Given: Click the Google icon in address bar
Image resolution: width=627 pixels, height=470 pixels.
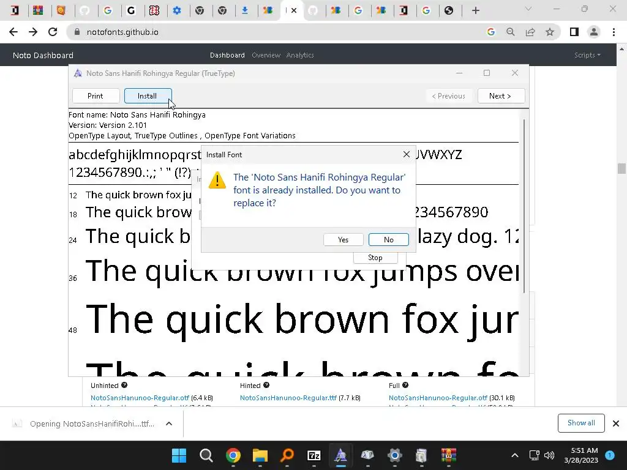Looking at the screenshot, I should click(x=490, y=32).
